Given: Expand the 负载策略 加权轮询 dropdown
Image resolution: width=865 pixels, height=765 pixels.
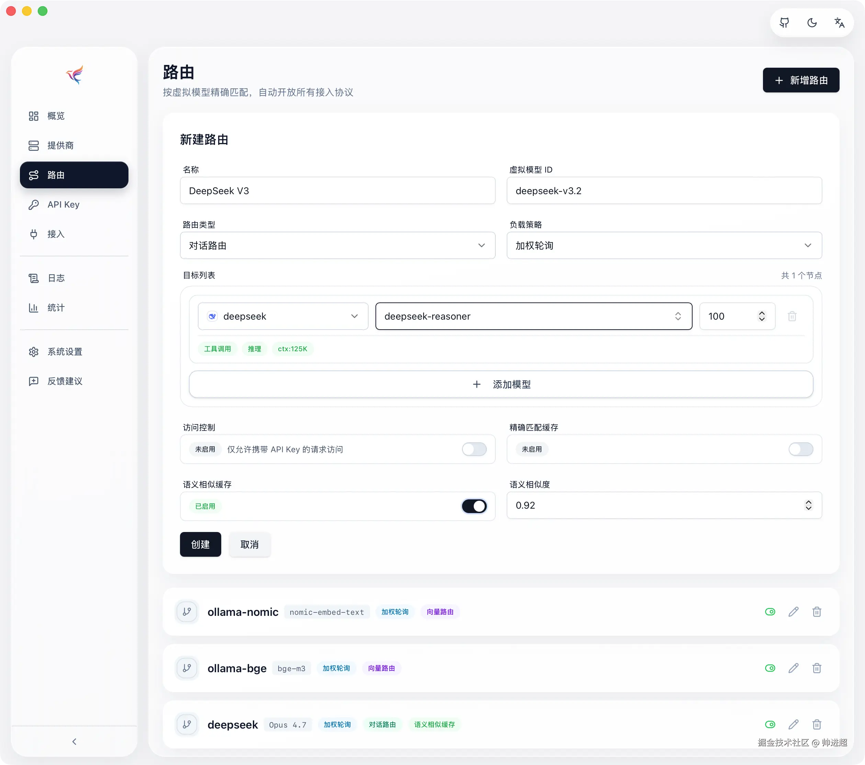Looking at the screenshot, I should point(664,245).
